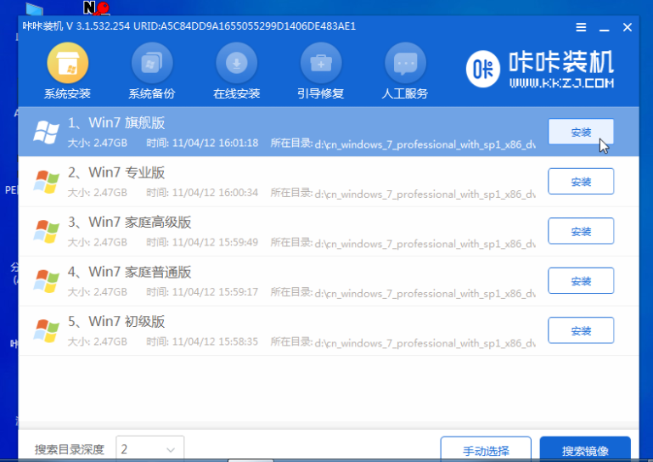Viewport: 653px width, 462px height.
Task: Open the 系统备份 system backup icon
Action: click(x=151, y=64)
